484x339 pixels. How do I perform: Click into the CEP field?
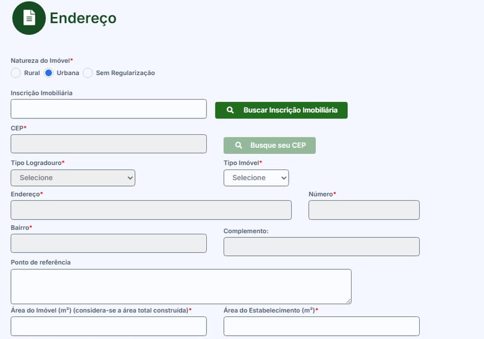click(108, 144)
